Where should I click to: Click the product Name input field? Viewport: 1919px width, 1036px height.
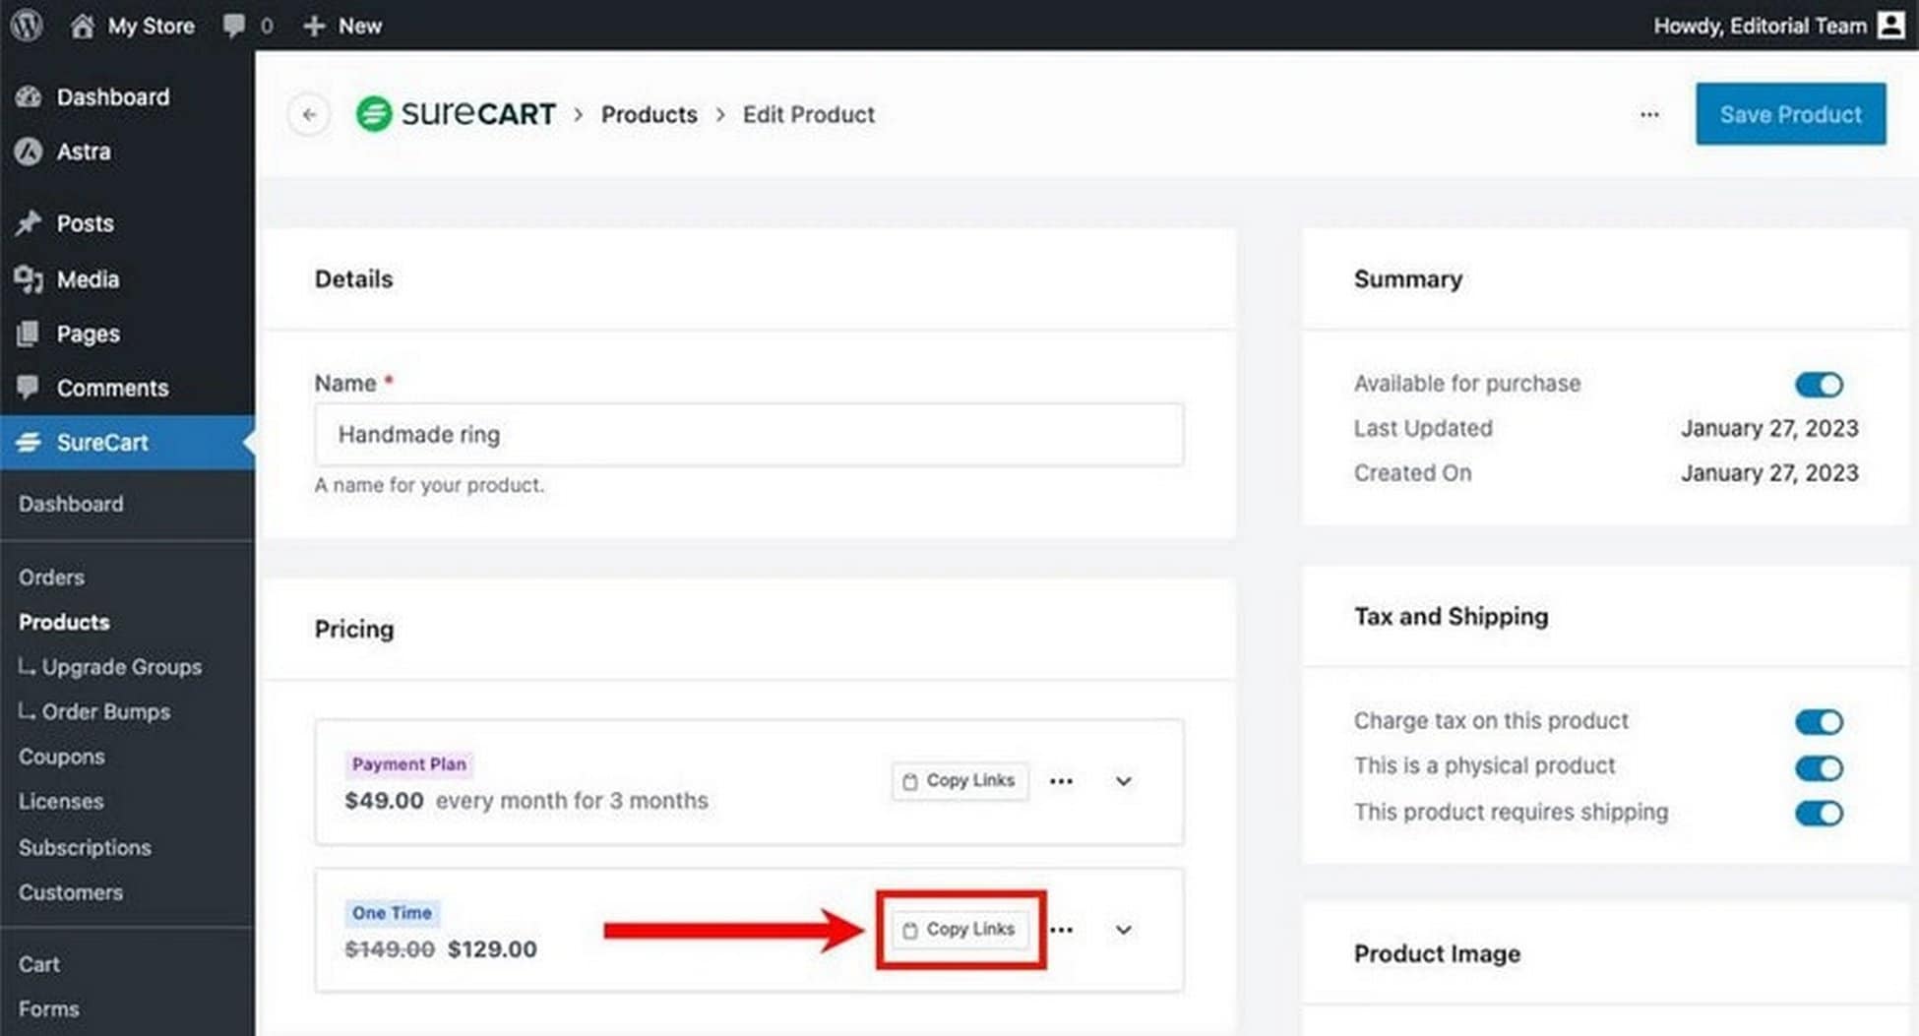coord(748,434)
